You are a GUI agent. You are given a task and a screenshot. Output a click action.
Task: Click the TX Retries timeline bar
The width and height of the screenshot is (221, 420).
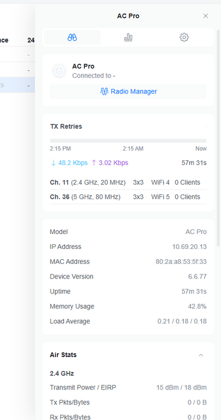click(128, 140)
